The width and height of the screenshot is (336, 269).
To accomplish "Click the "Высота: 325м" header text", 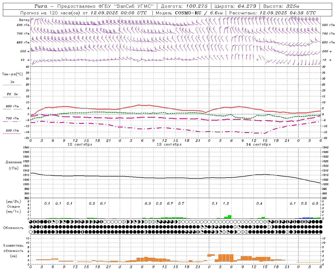I will [x=281, y=6].
